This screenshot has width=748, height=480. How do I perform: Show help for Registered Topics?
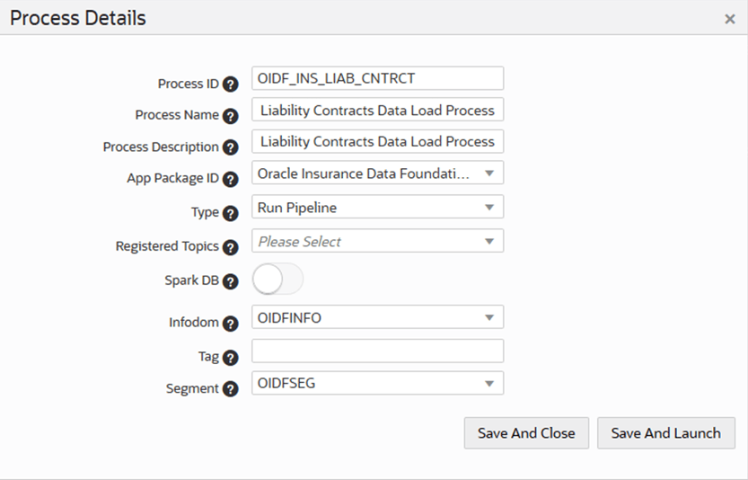[231, 247]
